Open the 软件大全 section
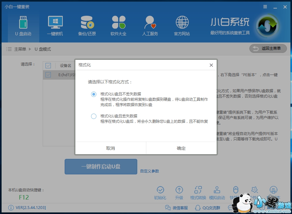 [118, 26]
